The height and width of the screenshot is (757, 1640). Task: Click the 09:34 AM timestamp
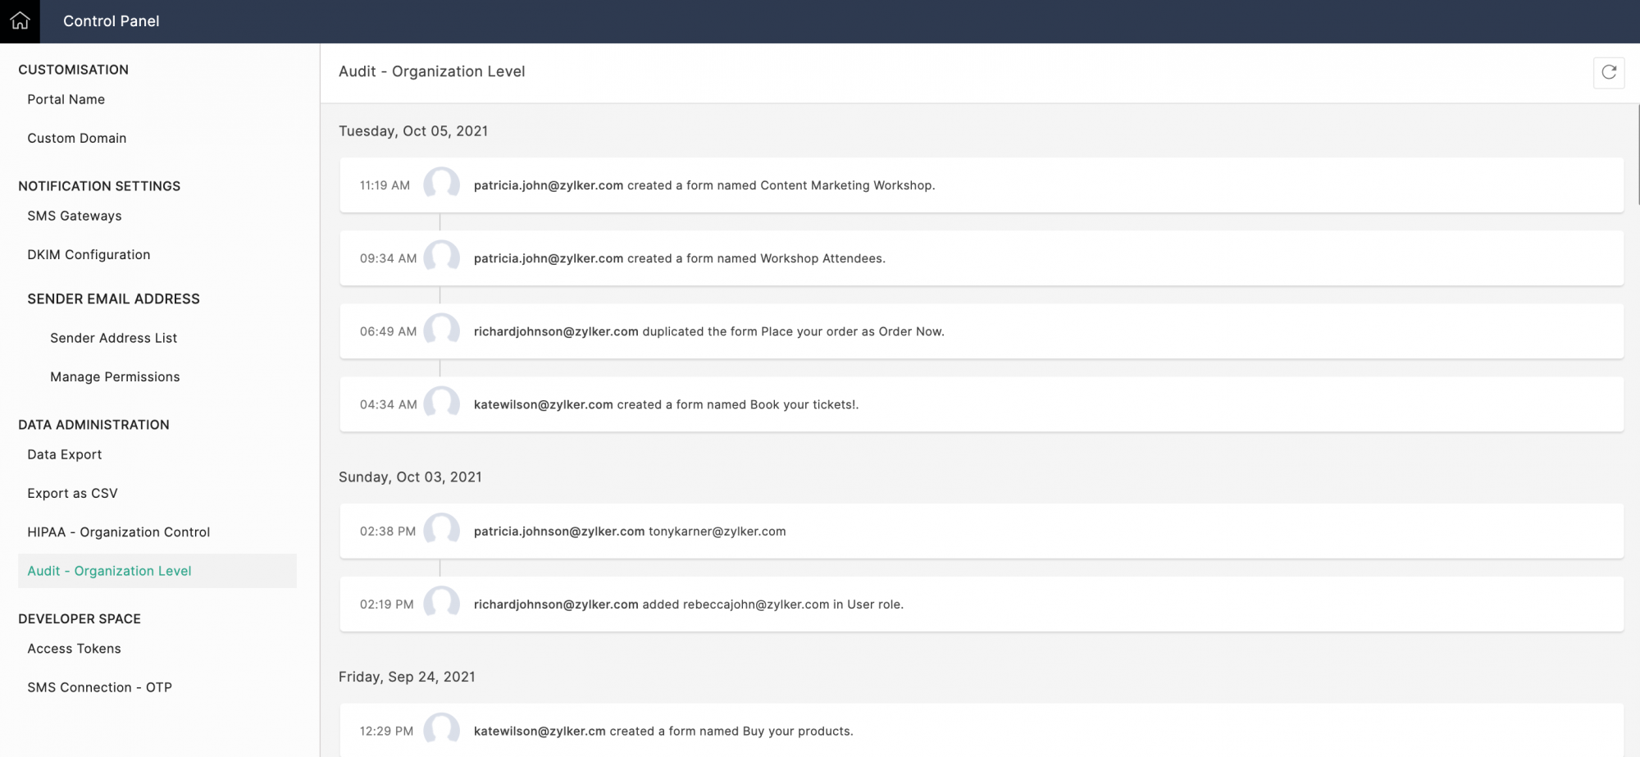tap(388, 258)
